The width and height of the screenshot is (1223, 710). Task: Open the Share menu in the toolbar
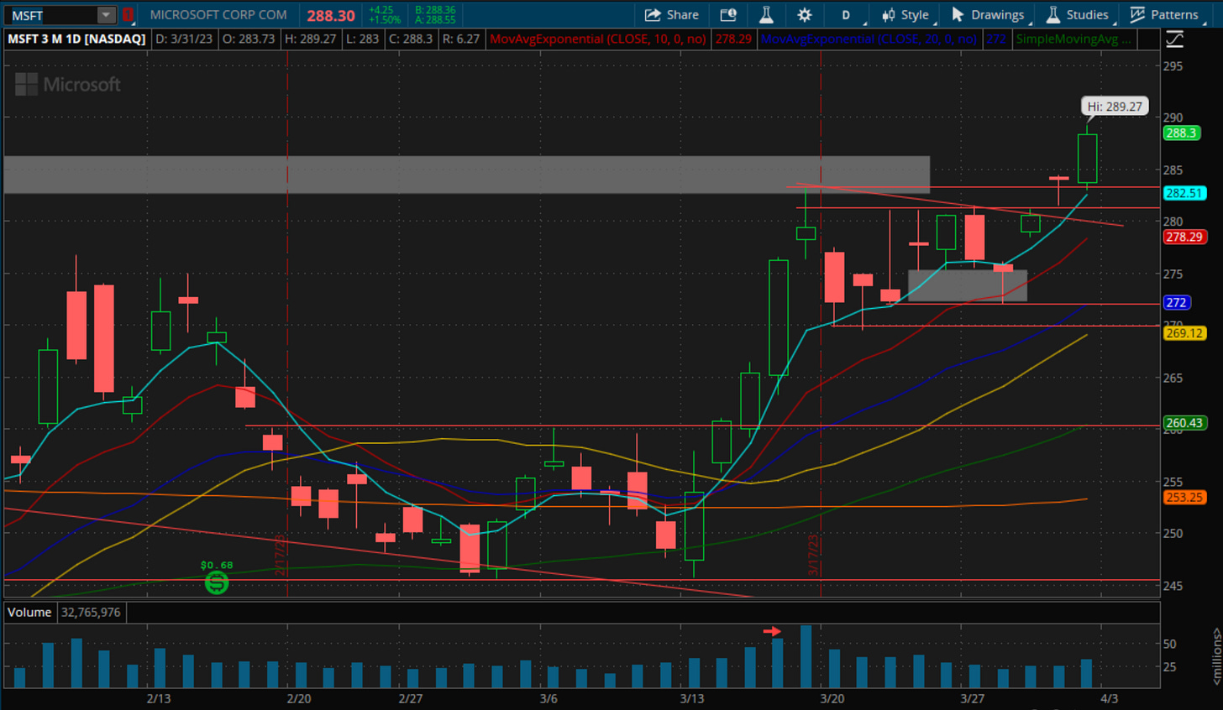tap(671, 15)
